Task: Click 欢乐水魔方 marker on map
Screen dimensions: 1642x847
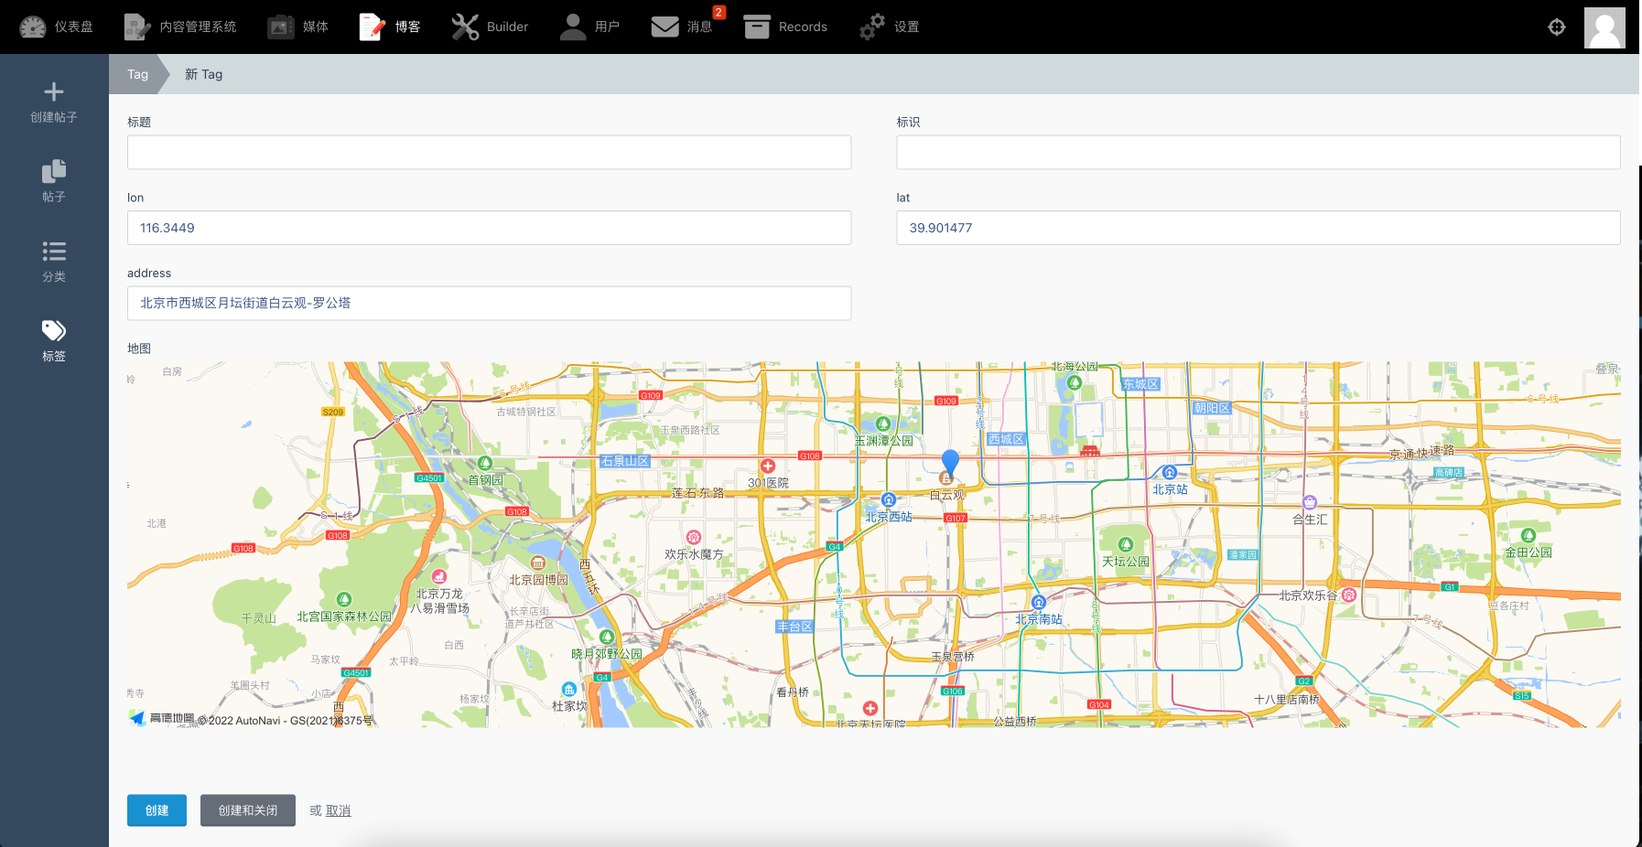Action: [x=694, y=537]
